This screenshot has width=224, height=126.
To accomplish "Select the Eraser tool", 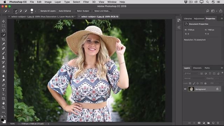I will tap(3, 67).
